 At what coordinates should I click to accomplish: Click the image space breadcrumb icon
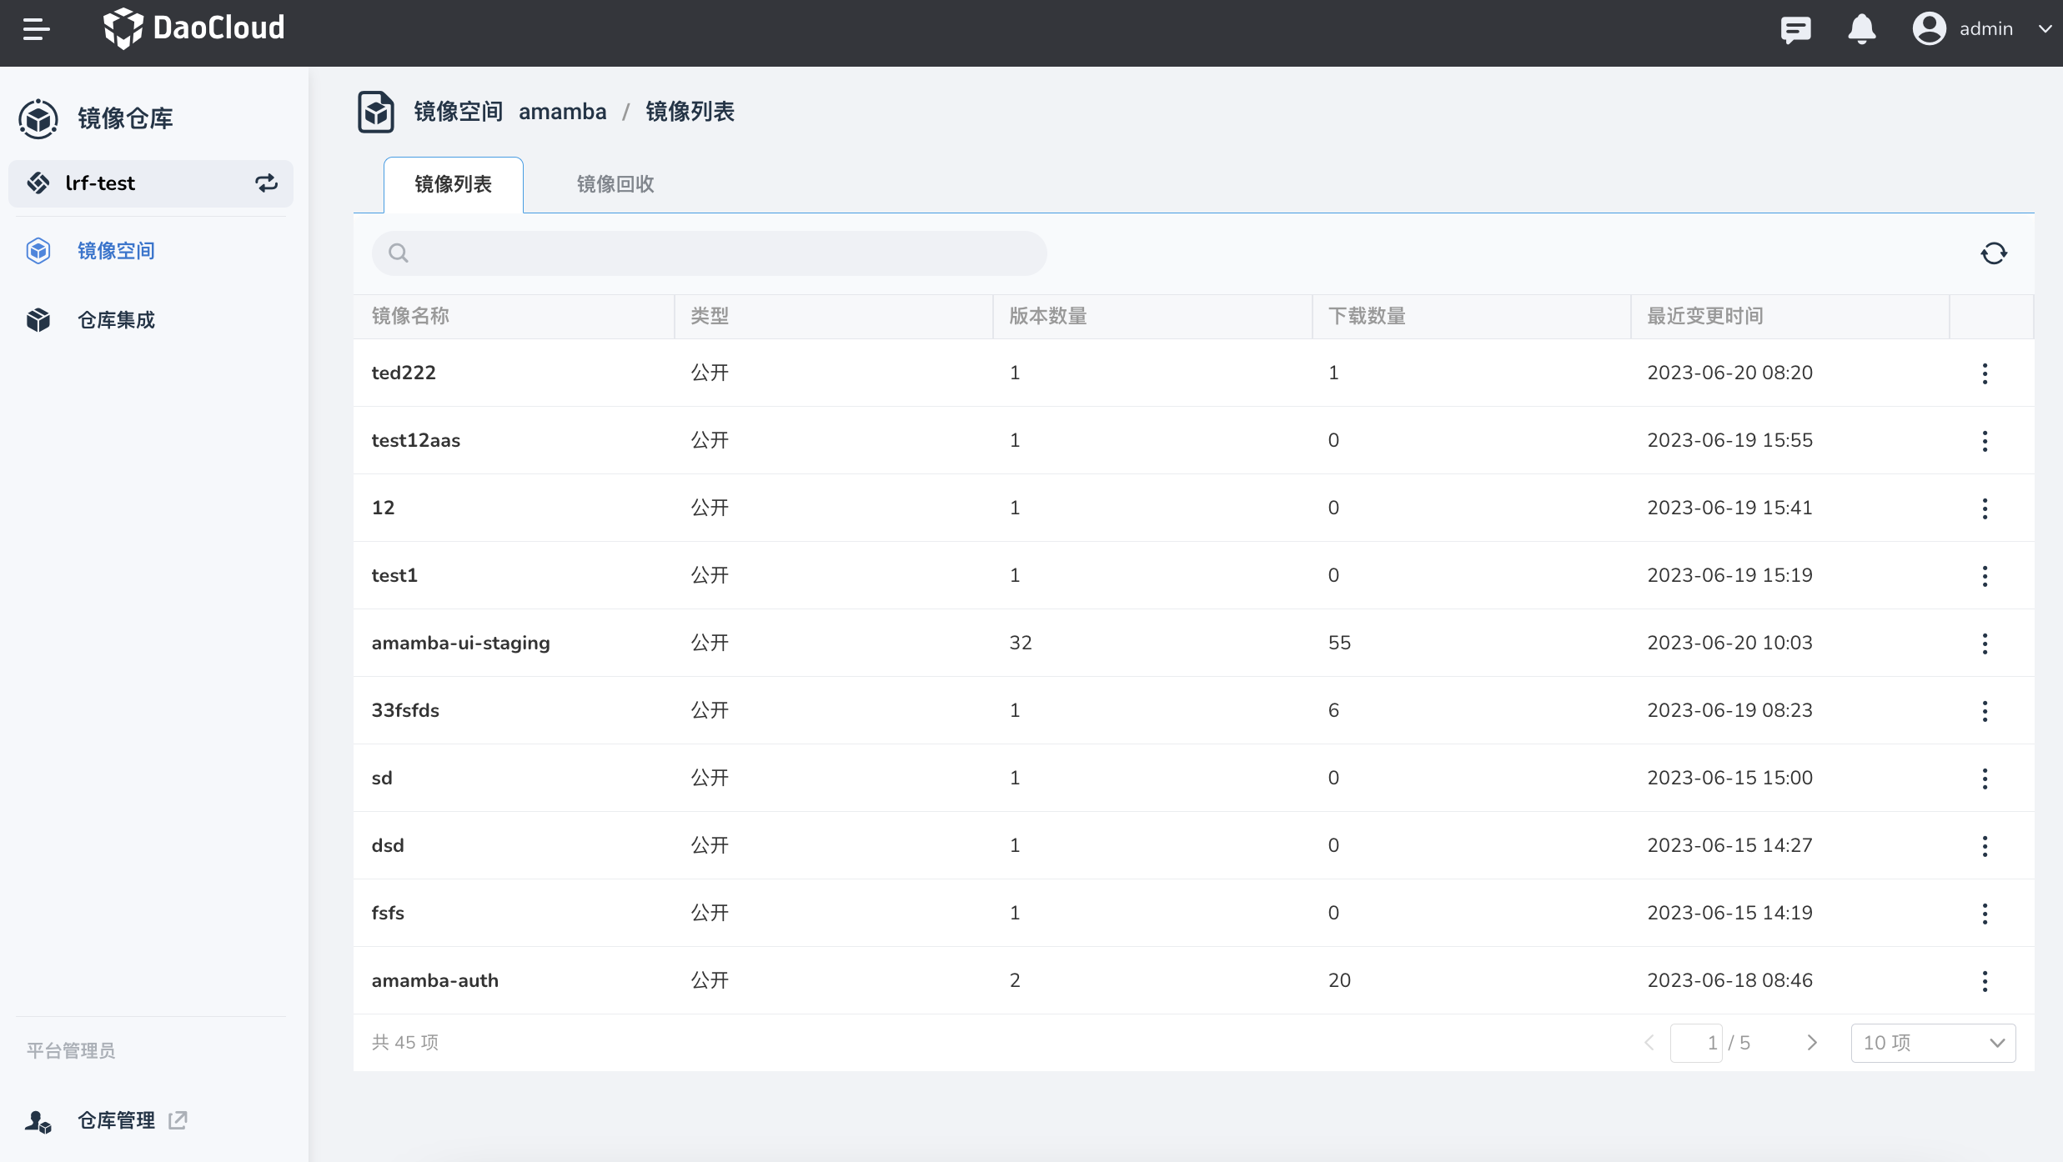tap(376, 112)
